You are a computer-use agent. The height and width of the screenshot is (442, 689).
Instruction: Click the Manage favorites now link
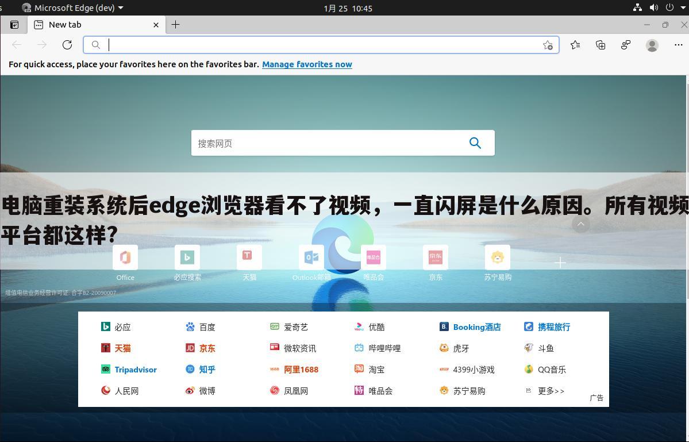click(307, 64)
